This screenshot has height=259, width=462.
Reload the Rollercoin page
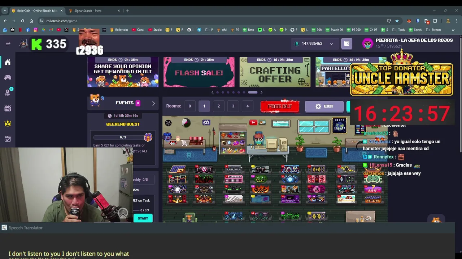click(x=22, y=21)
